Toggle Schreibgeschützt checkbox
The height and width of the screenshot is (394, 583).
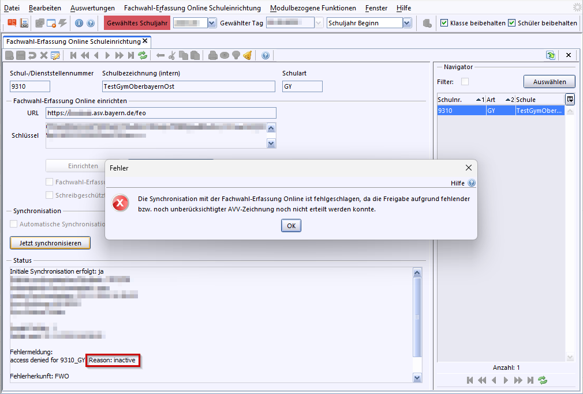(x=49, y=195)
